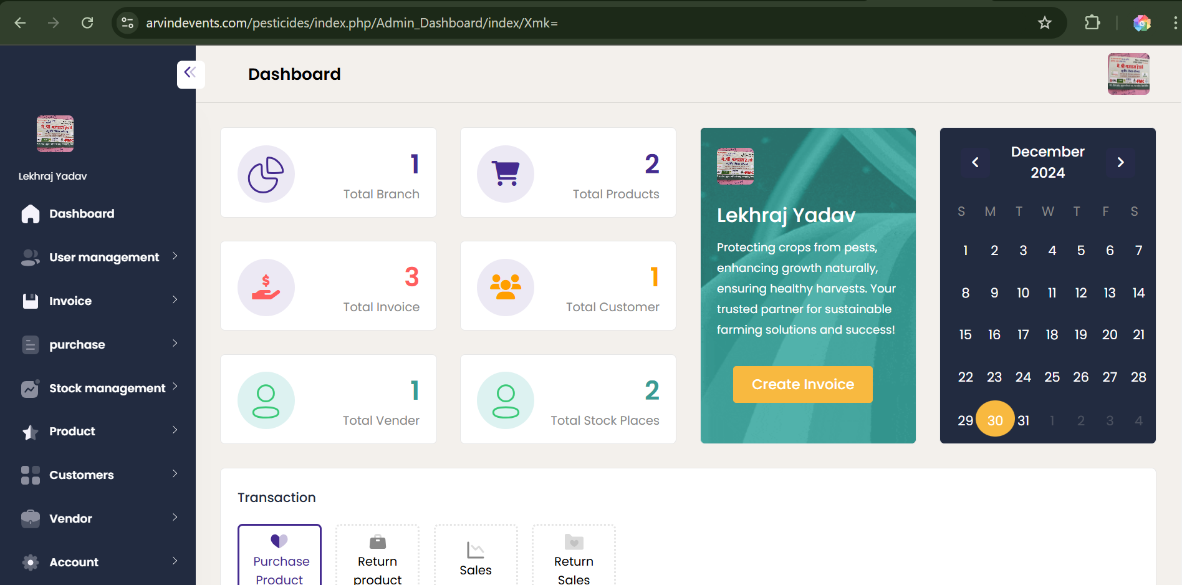This screenshot has height=585, width=1182.
Task: Go to previous month in calendar
Action: click(x=975, y=162)
